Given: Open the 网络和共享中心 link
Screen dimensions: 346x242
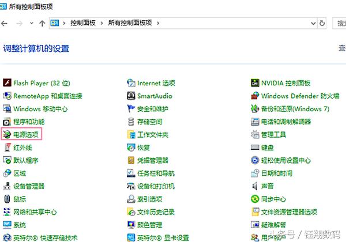Looking at the screenshot, I should [x=35, y=212].
